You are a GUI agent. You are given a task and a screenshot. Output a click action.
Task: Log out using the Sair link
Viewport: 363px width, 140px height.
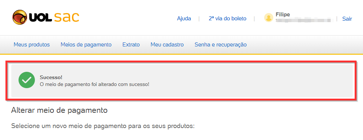[347, 19]
